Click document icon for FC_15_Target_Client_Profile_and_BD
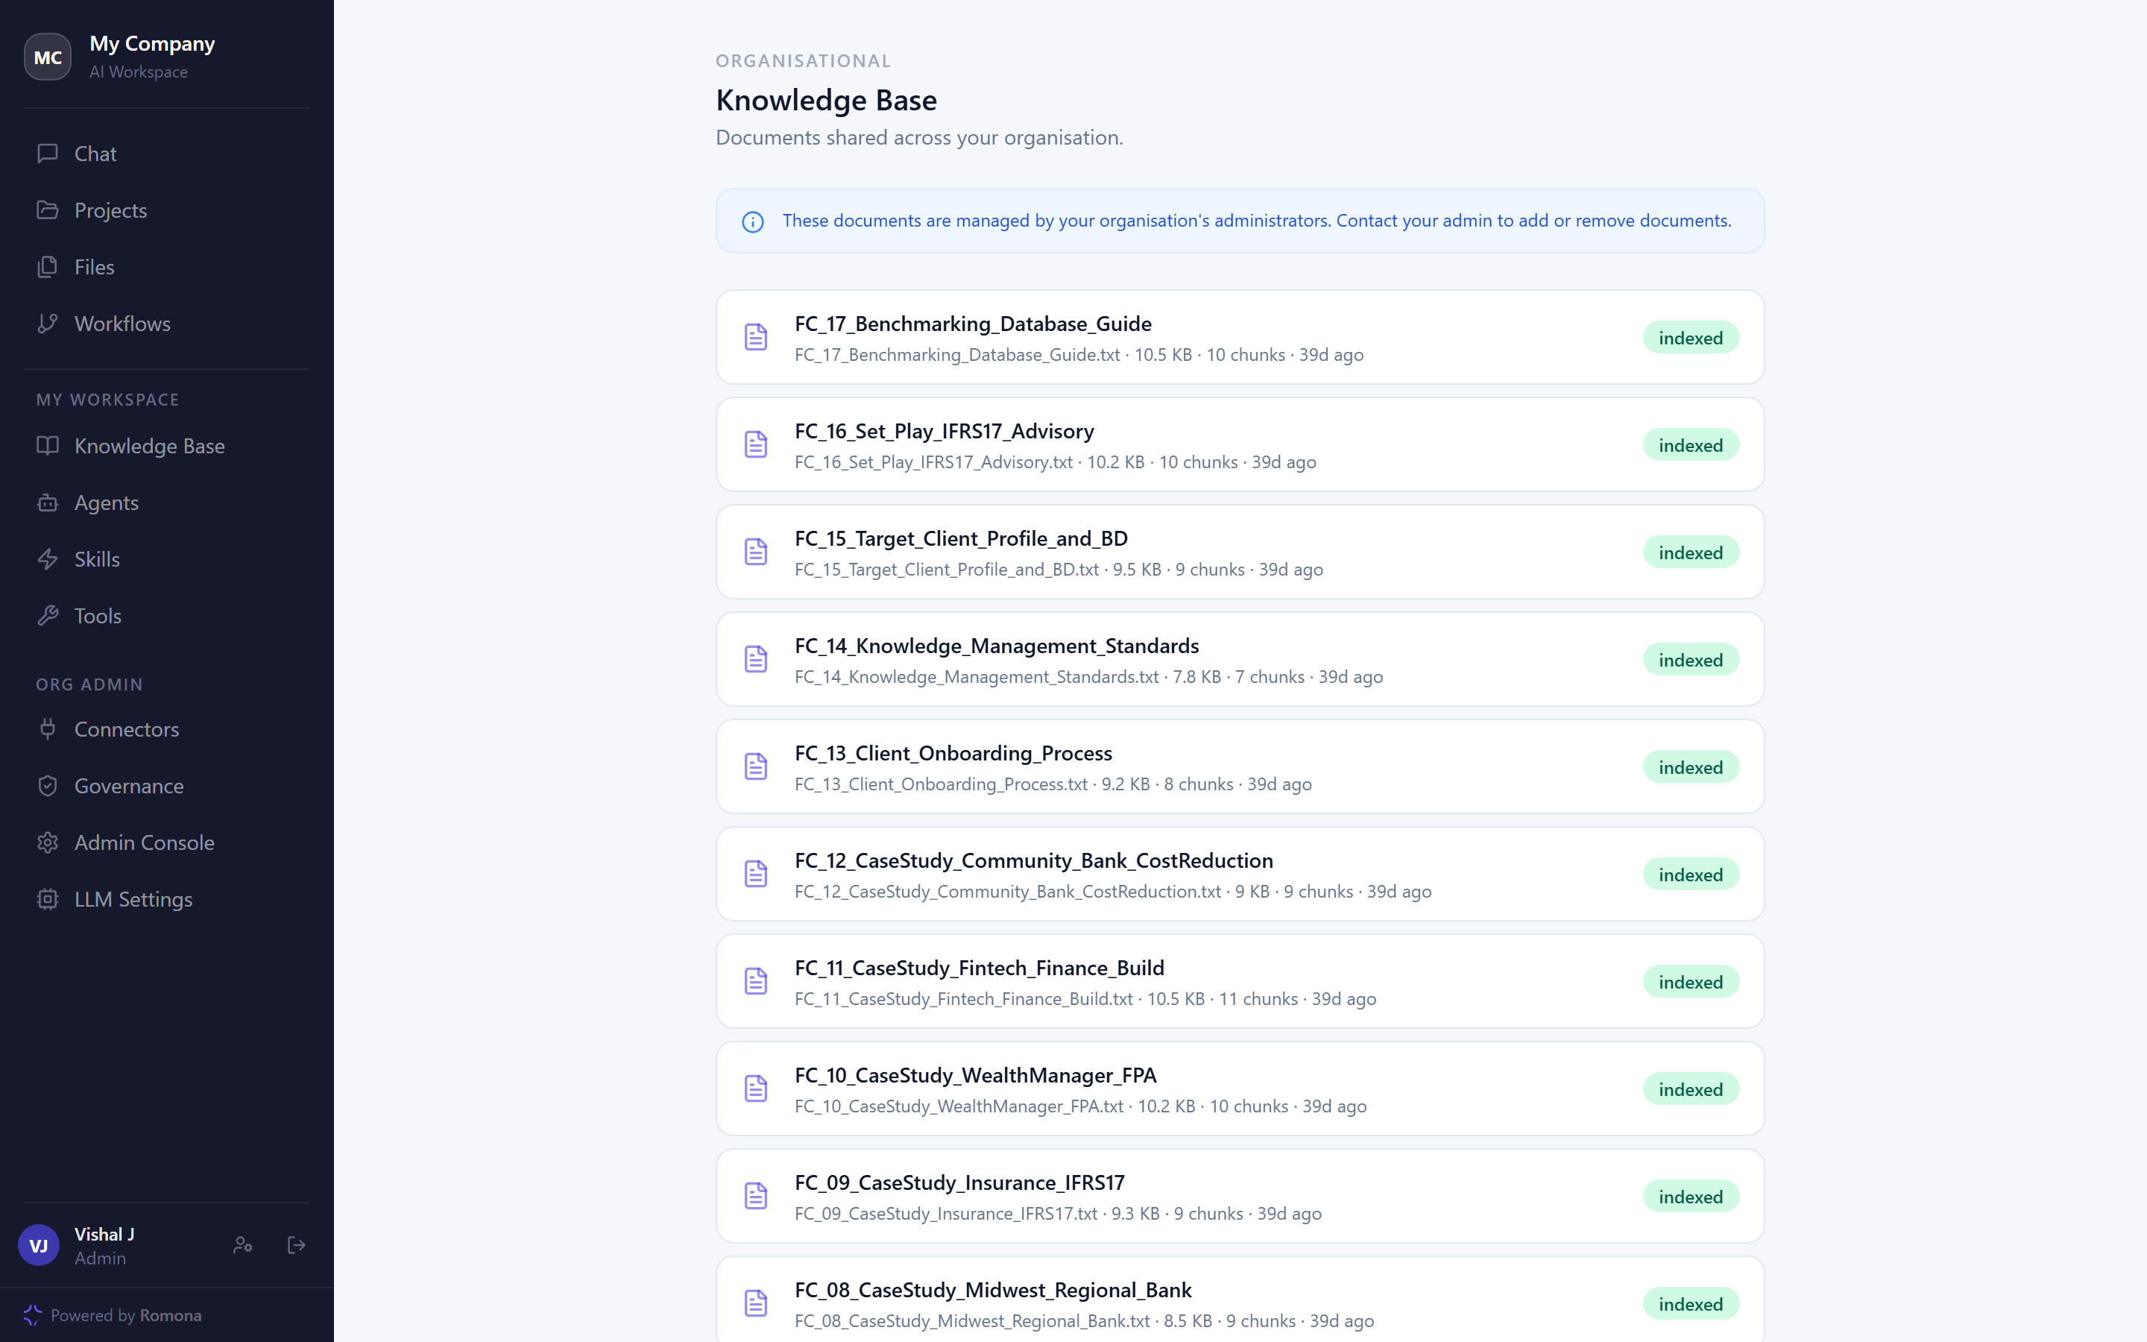This screenshot has width=2147, height=1342. click(x=756, y=552)
